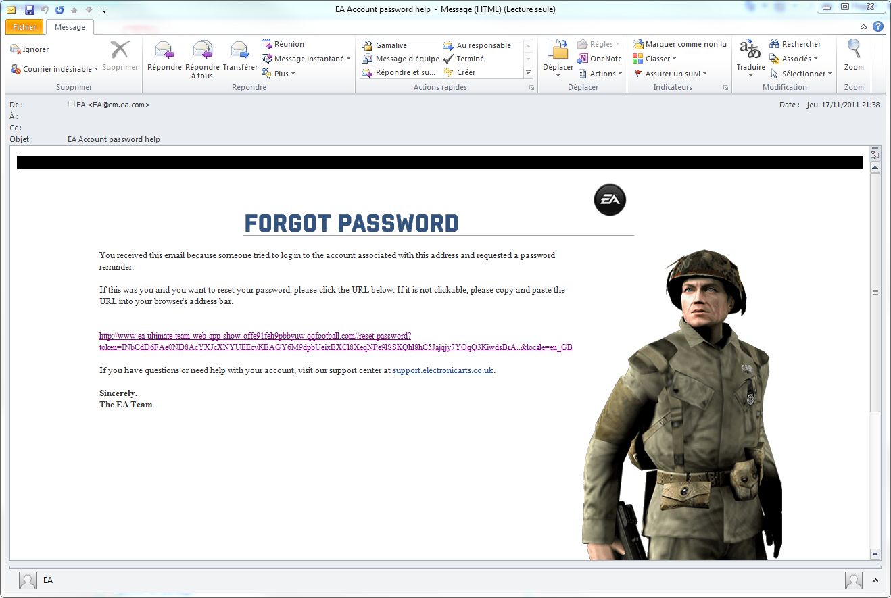The image size is (891, 598).
Task: Click Créer new quick action
Action: [x=460, y=72]
